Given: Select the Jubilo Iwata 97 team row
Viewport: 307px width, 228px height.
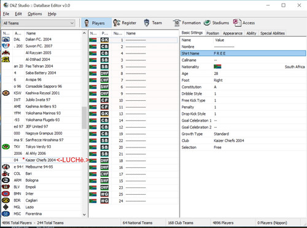Looking at the screenshot, I should pos(42,100).
